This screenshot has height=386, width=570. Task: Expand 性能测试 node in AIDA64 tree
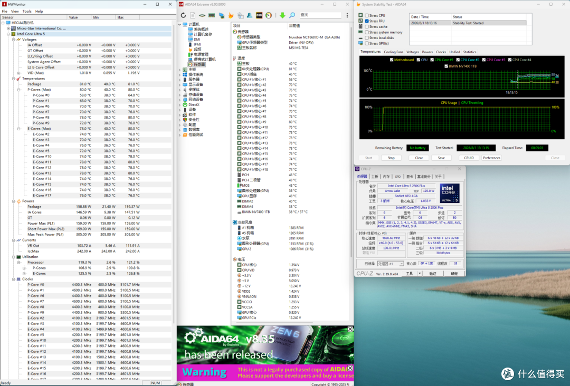pos(179,134)
